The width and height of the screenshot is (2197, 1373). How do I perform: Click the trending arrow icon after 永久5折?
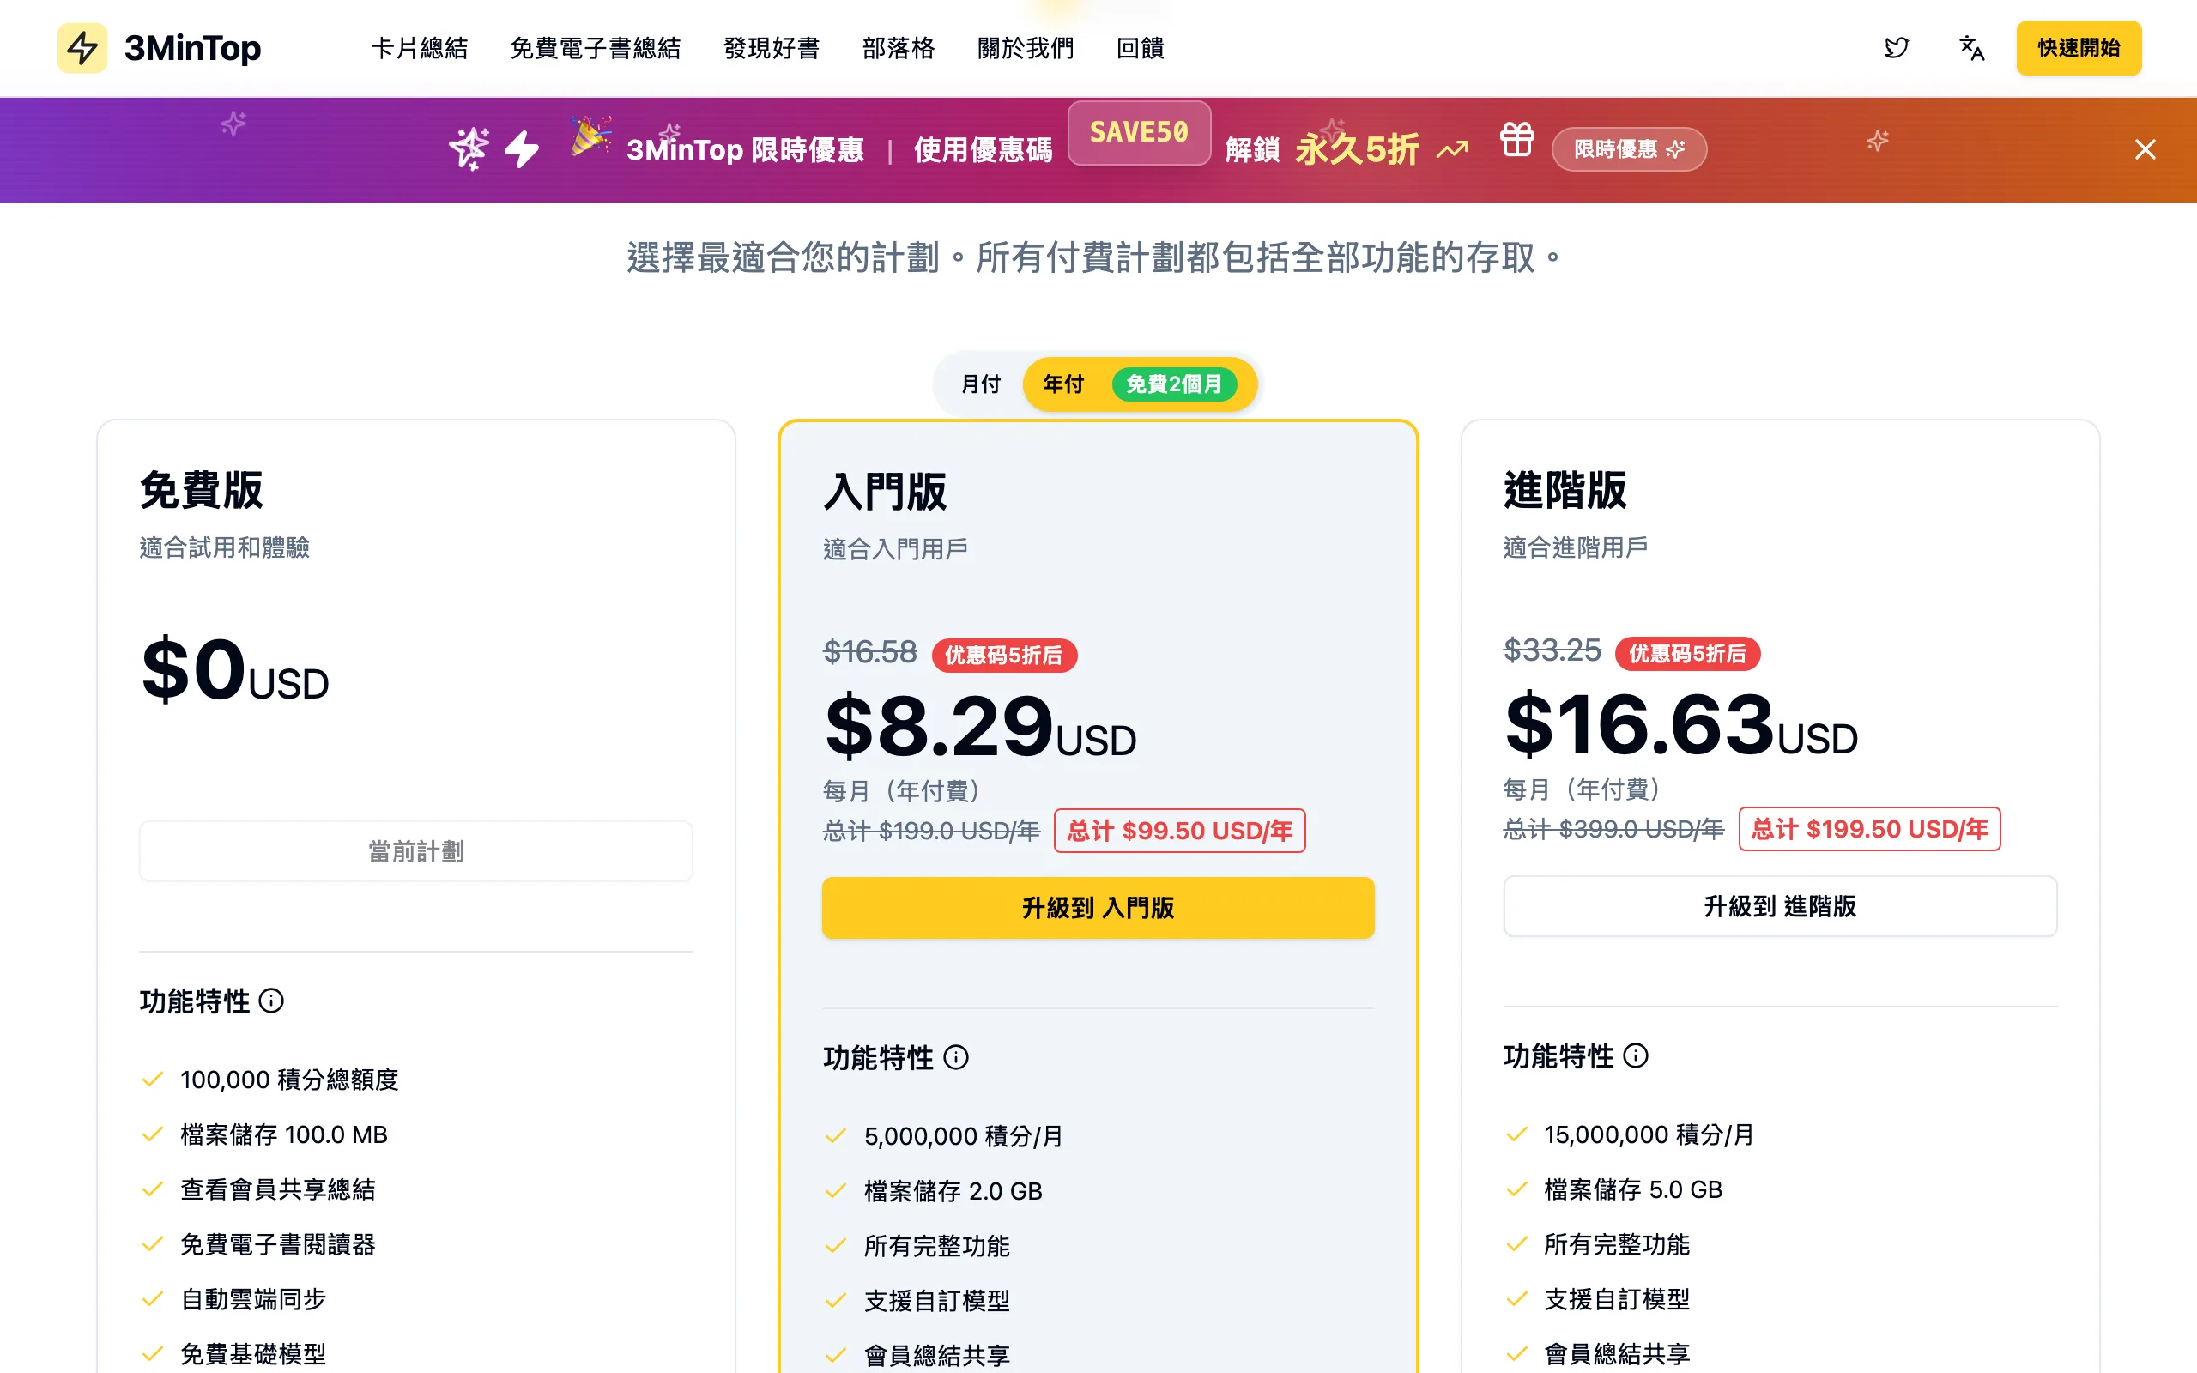coord(1453,149)
